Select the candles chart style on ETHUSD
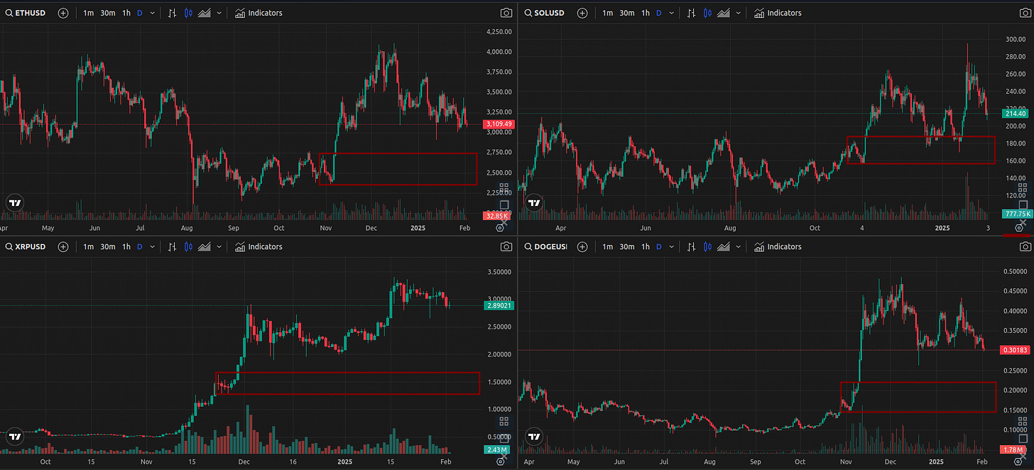This screenshot has width=1034, height=470. pyautogui.click(x=188, y=13)
